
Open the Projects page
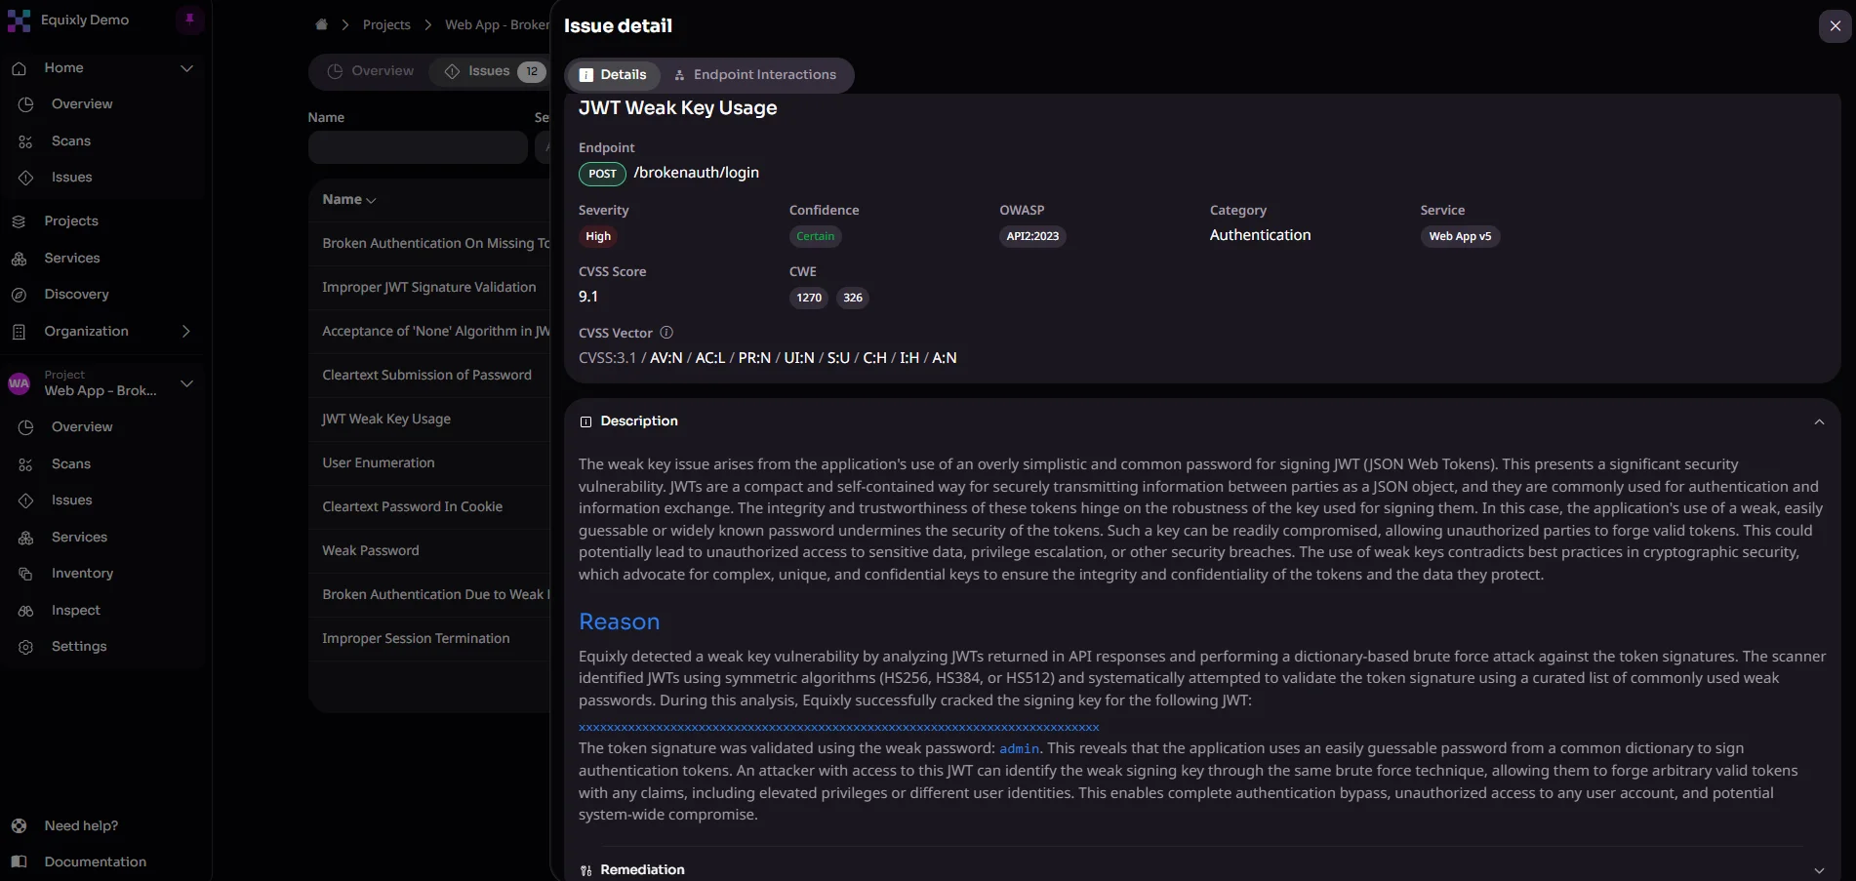[71, 221]
